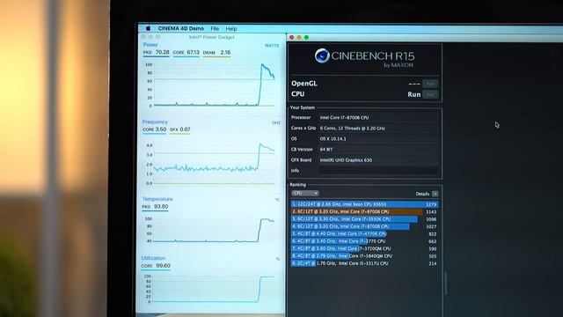
Task: Click the Intel Power Gadget window title
Action: (x=212, y=37)
